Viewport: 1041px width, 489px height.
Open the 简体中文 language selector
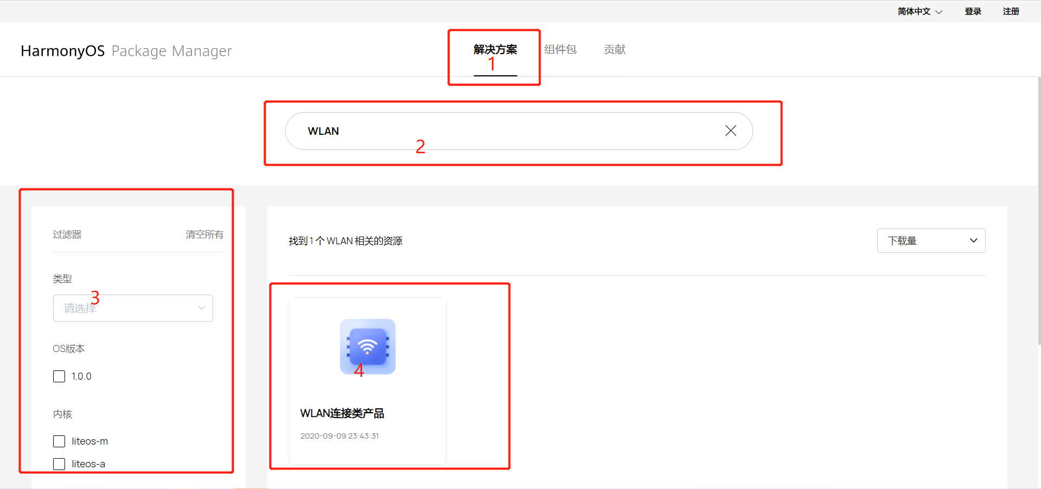click(920, 11)
